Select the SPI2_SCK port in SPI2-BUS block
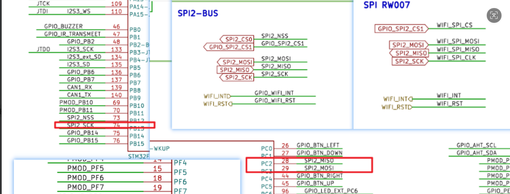510x194 pixels. tap(236, 77)
